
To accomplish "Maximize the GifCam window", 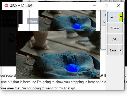I will pos(106,6).
